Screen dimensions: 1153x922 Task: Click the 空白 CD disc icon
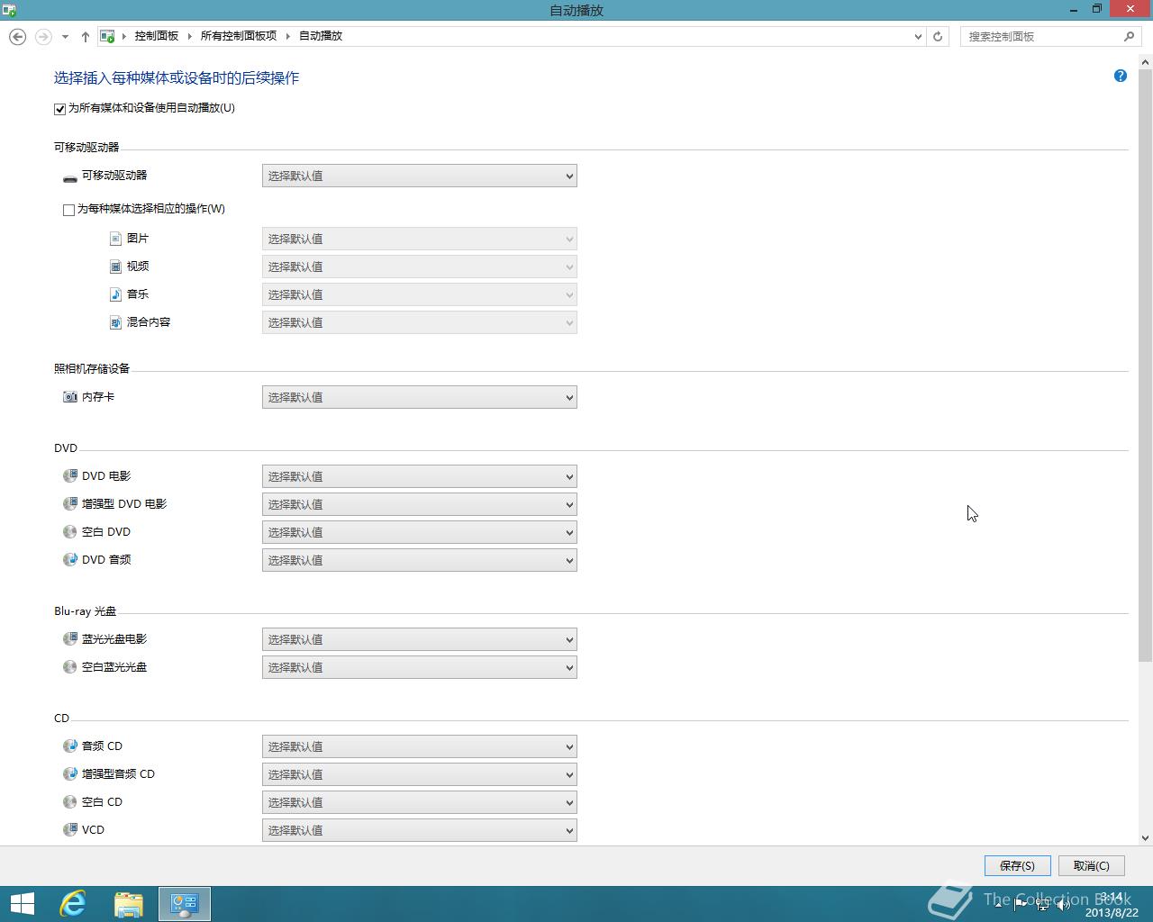click(x=70, y=801)
